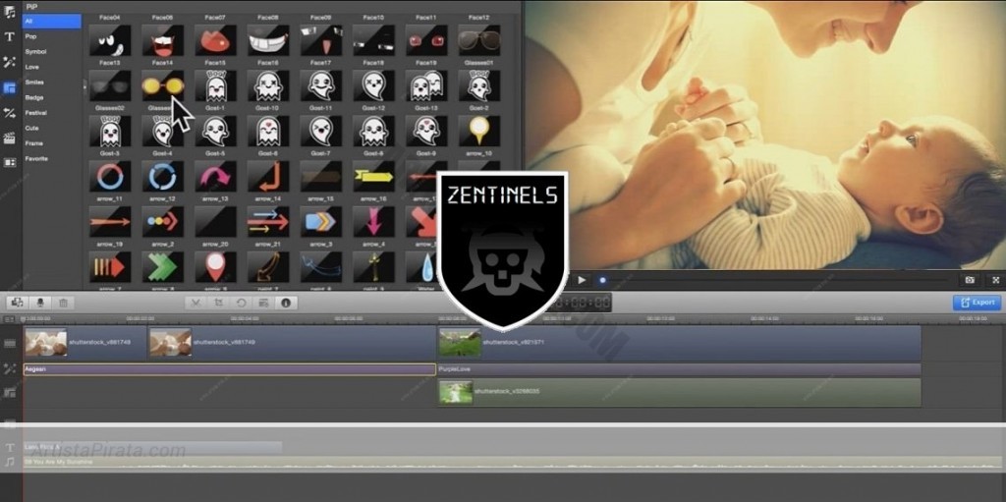Click the rotate icon in timeline toolbar

point(242,303)
